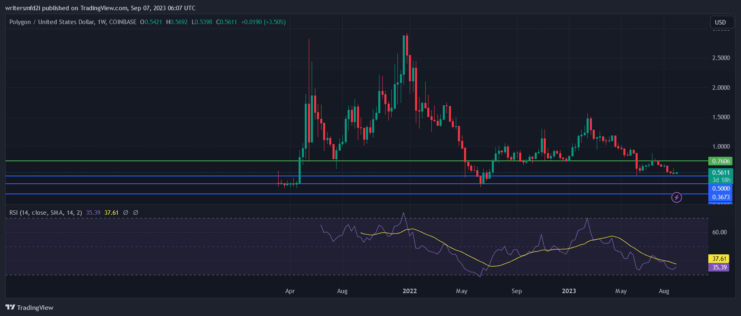Image resolution: width=741 pixels, height=316 pixels.
Task: Click the purple 35.39 RSI value label
Action: point(719,267)
